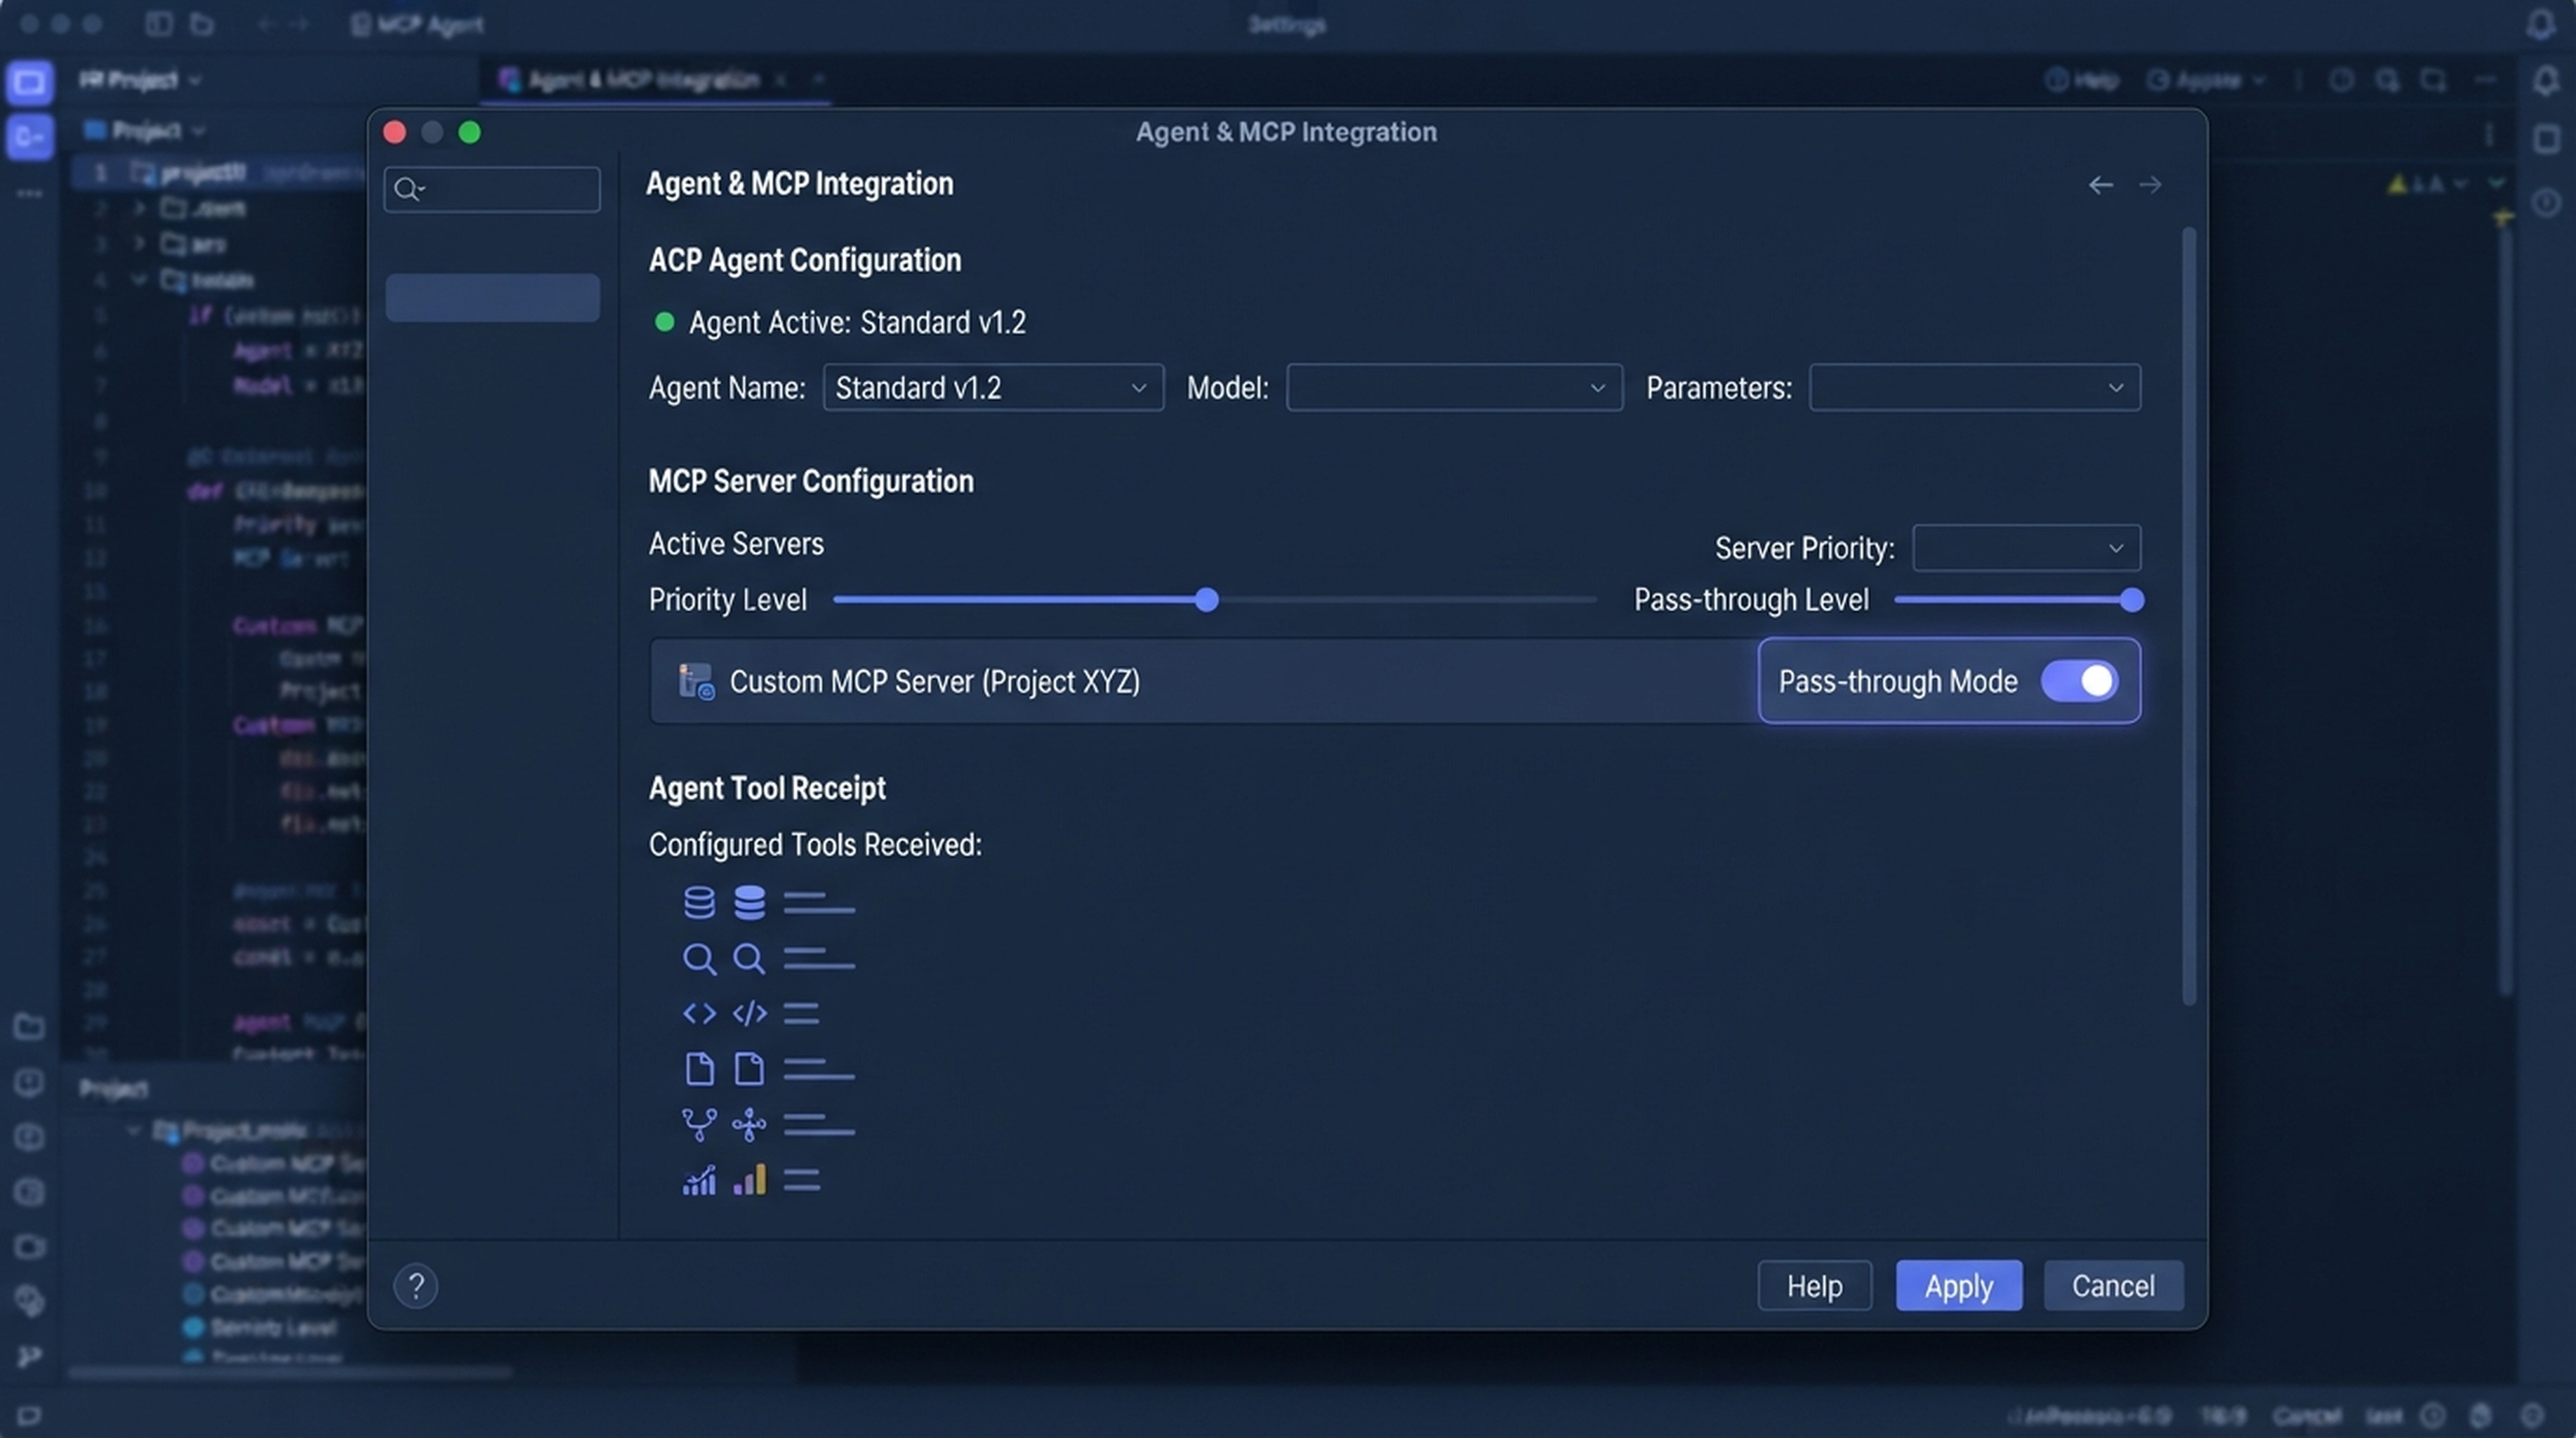Open the Parameters dropdown

pyautogui.click(x=1975, y=388)
